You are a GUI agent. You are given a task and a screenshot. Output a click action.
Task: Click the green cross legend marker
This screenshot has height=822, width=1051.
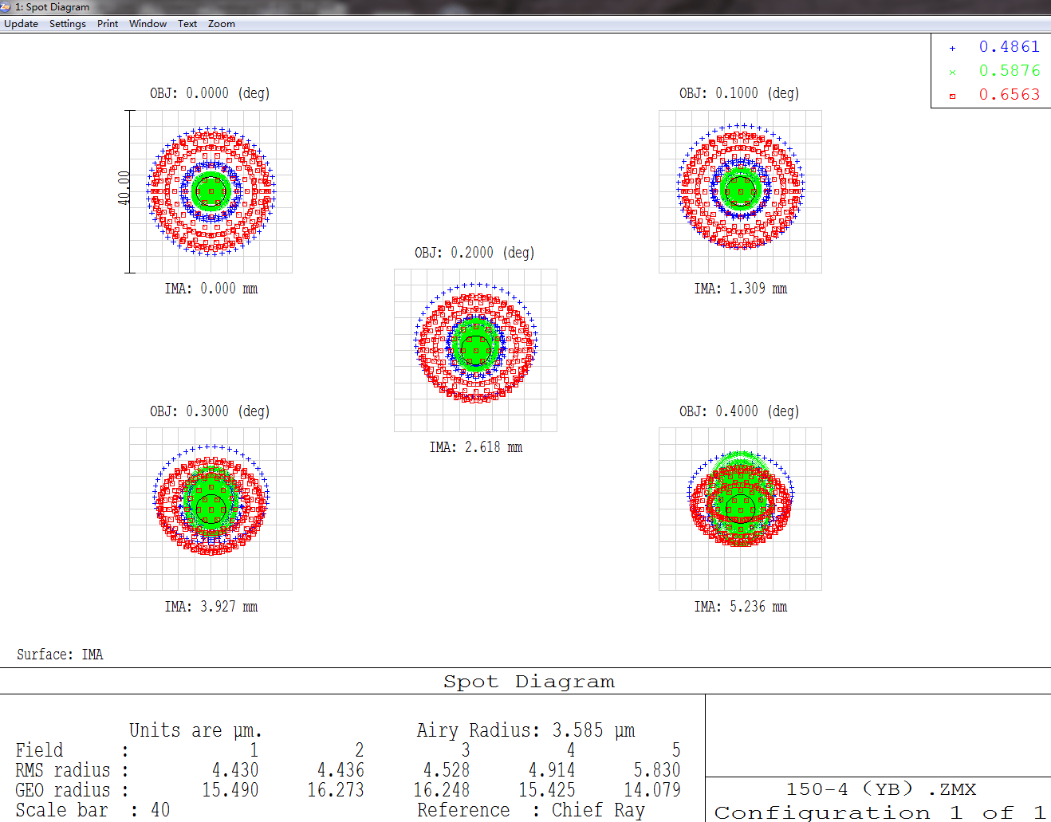point(952,72)
